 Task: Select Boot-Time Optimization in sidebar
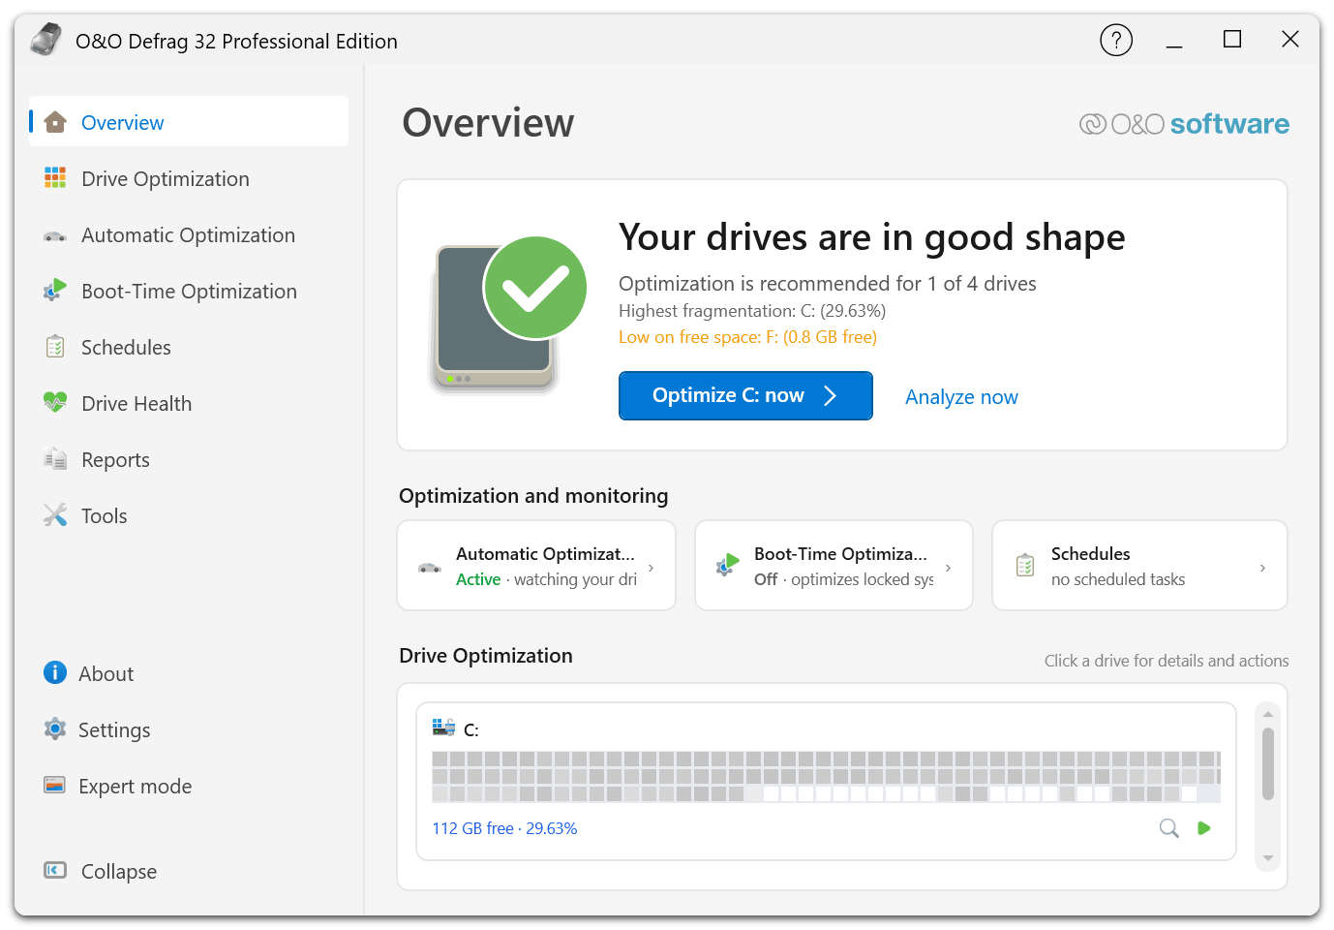click(189, 291)
